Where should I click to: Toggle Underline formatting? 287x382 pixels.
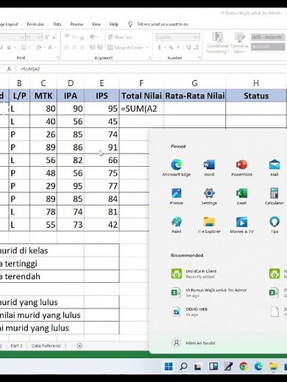tap(9, 47)
